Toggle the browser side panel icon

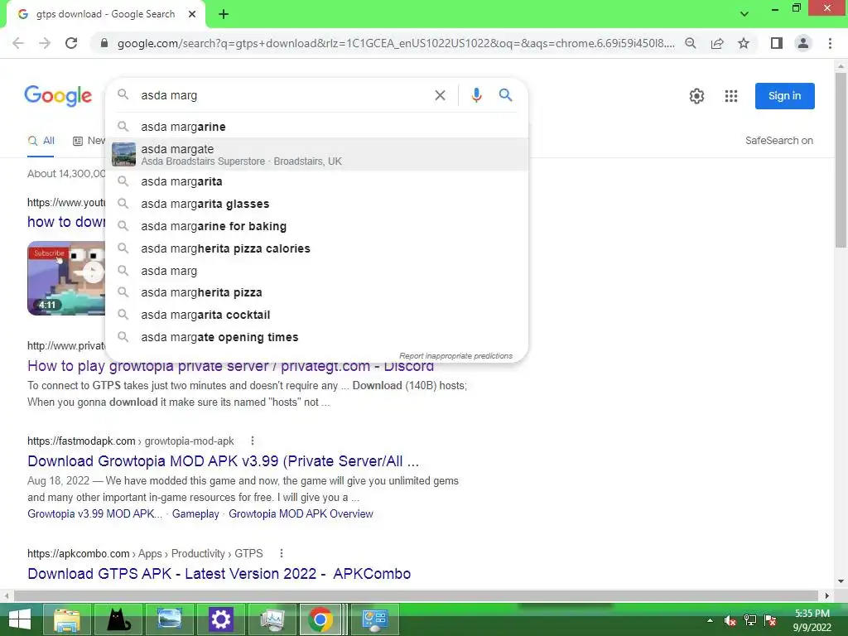coord(777,43)
